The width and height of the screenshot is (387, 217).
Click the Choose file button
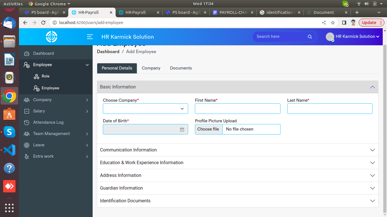[208, 129]
